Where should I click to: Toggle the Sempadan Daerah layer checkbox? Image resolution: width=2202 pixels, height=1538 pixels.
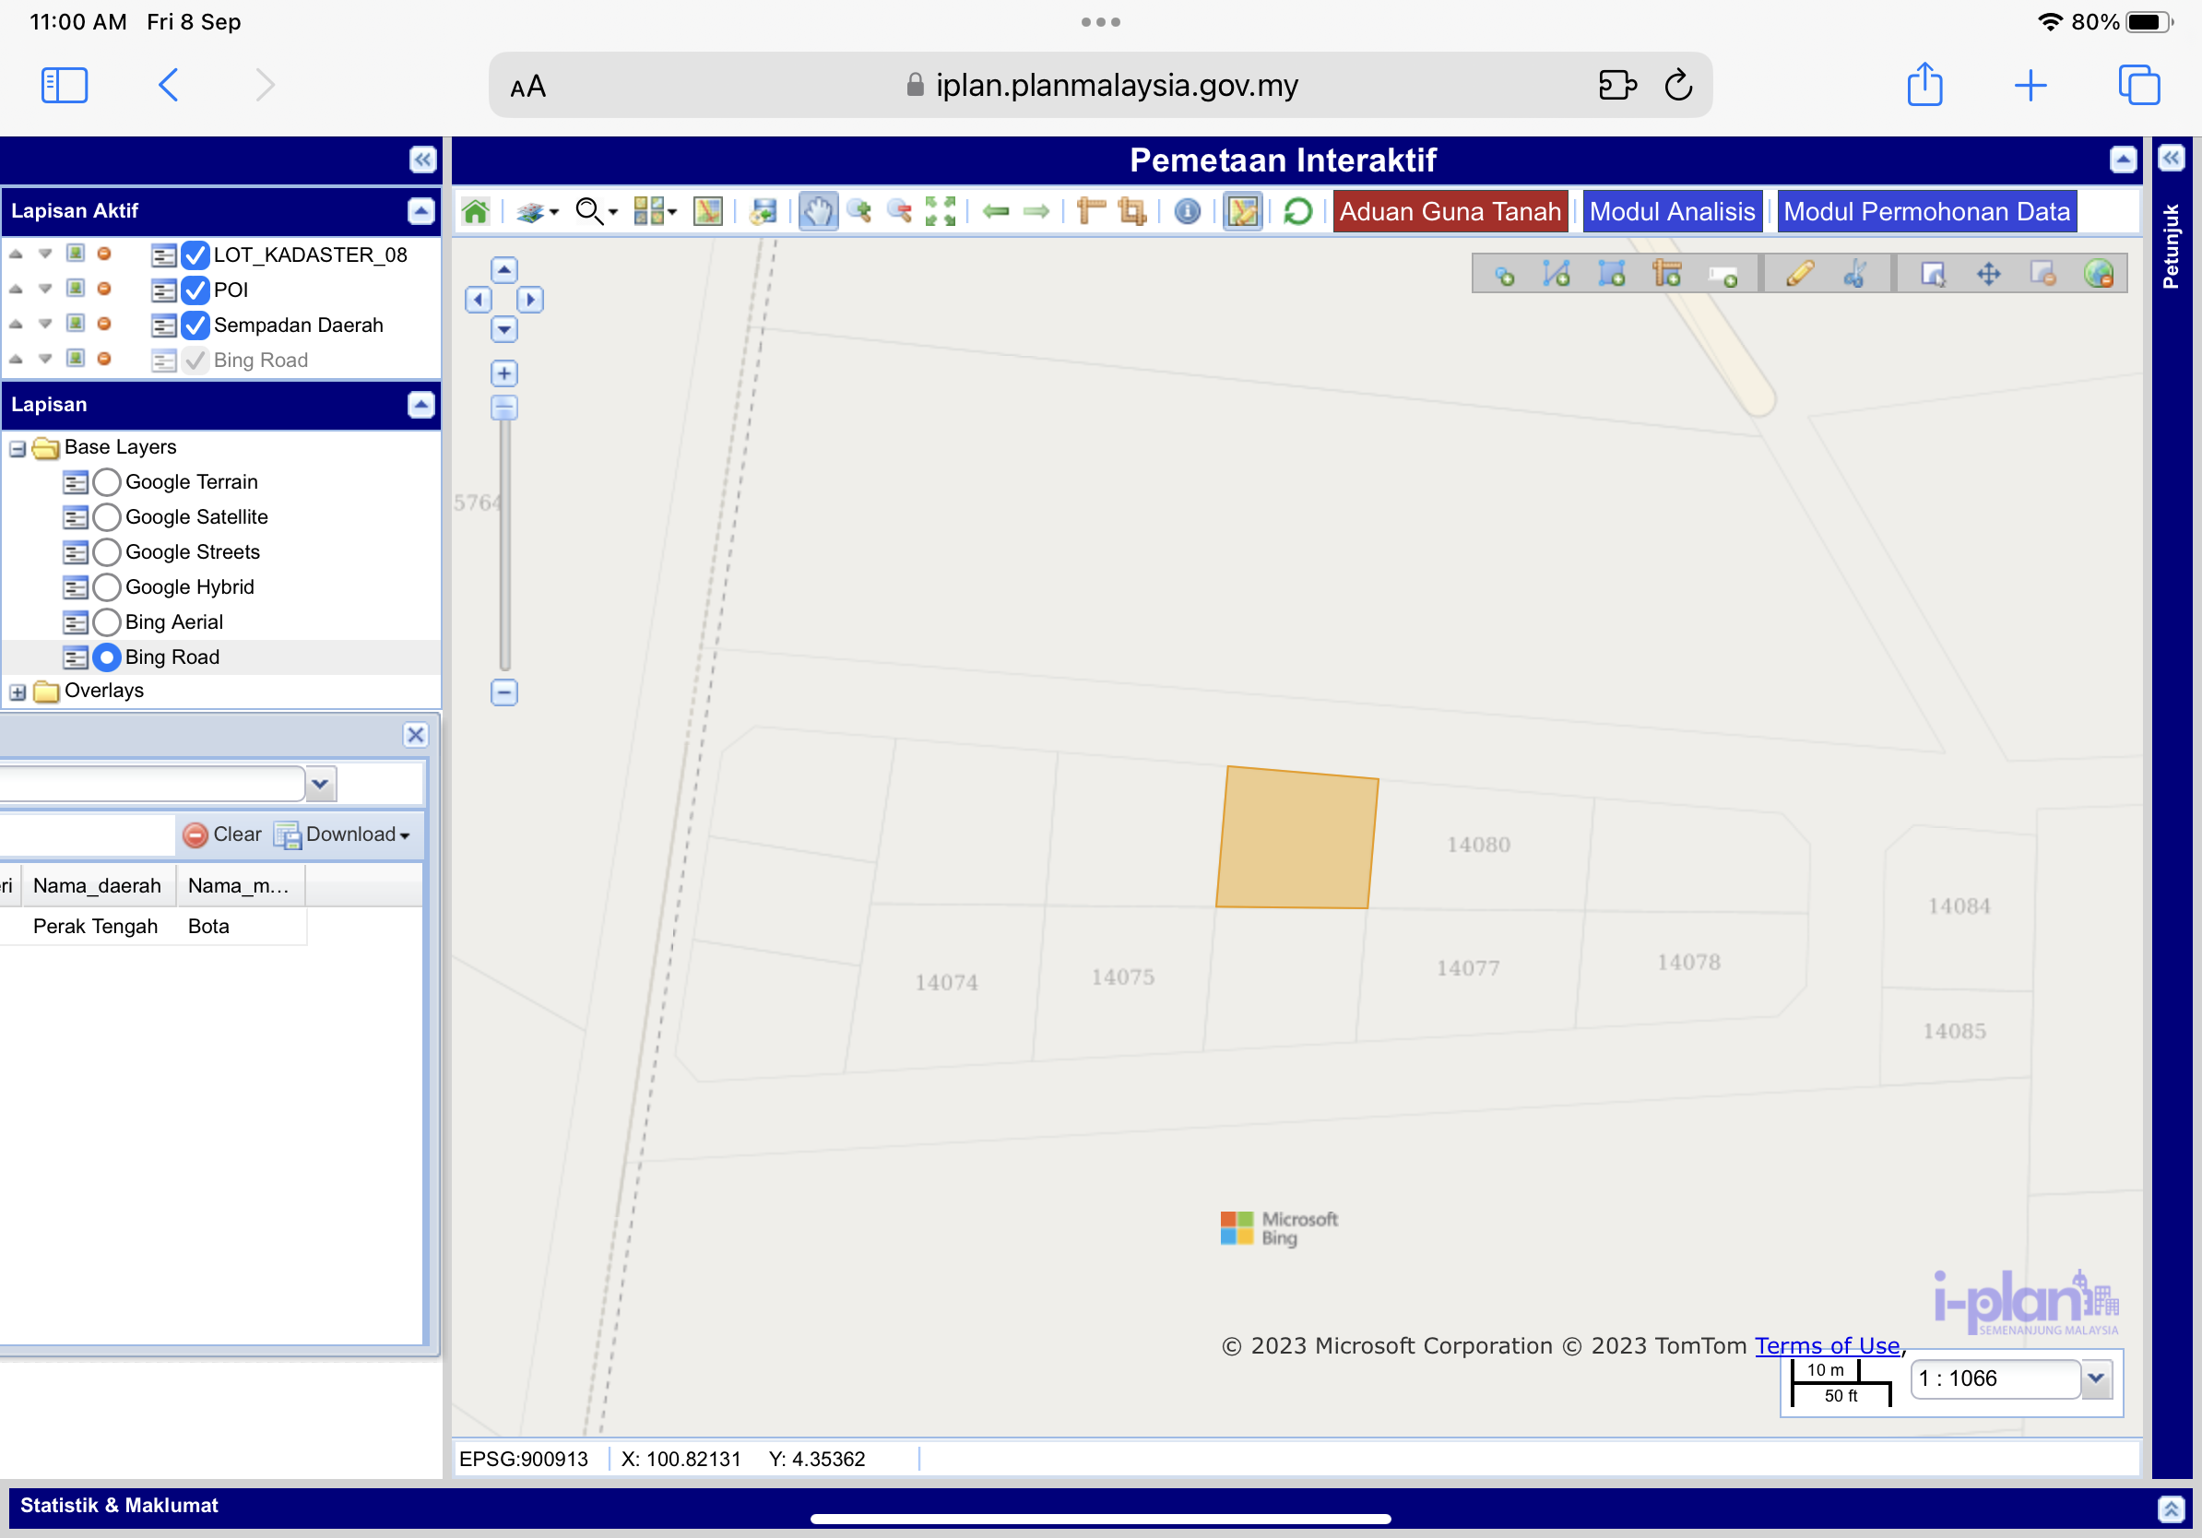[x=195, y=325]
